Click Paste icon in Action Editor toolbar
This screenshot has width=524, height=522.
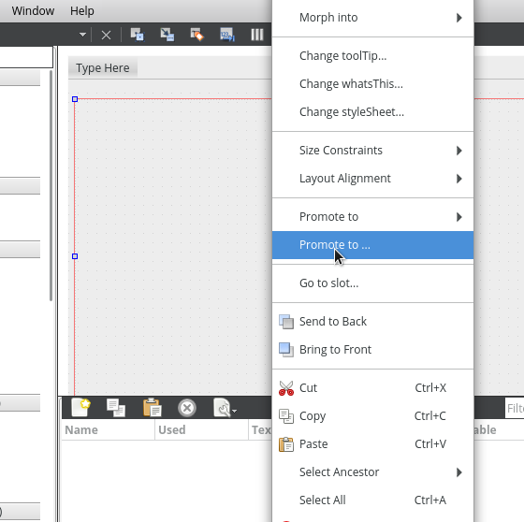[x=152, y=407]
